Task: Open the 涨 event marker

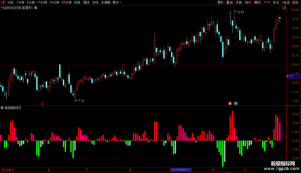Action: tap(230, 103)
